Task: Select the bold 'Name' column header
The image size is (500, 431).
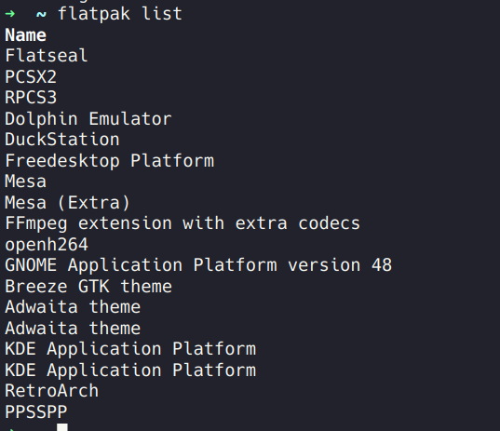Action: [x=25, y=35]
